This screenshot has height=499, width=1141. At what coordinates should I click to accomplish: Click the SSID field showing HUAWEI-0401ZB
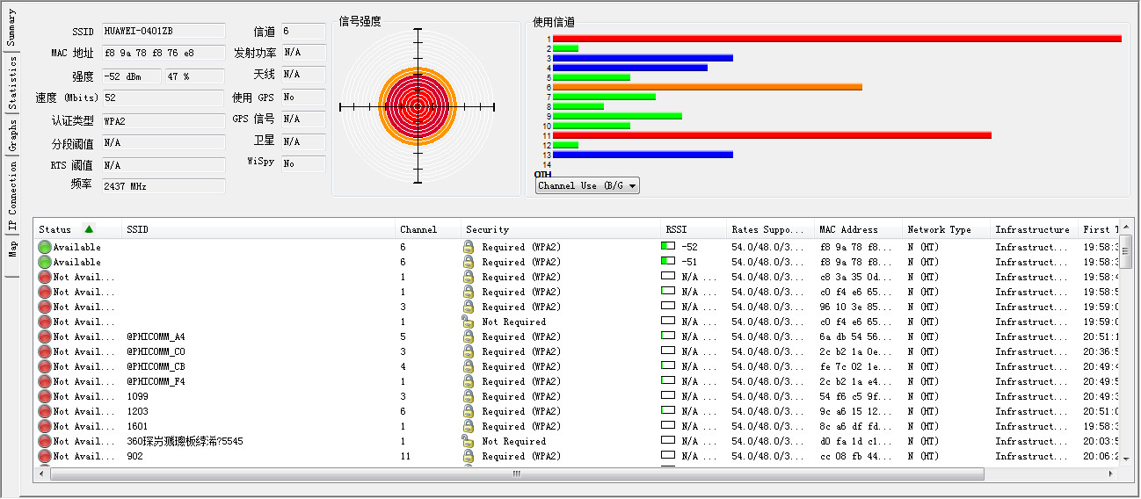[164, 31]
